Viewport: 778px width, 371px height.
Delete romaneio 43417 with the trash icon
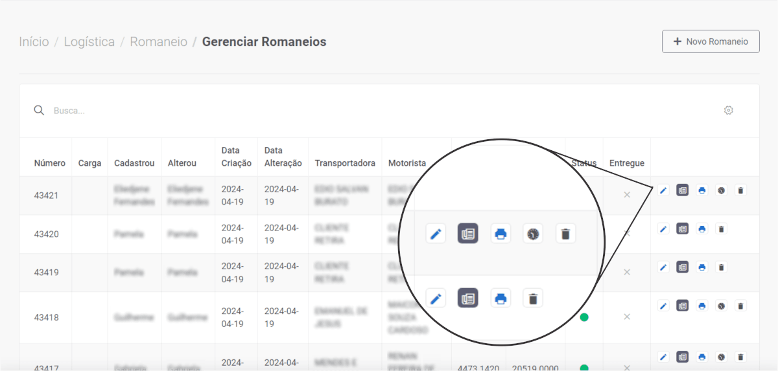(741, 357)
